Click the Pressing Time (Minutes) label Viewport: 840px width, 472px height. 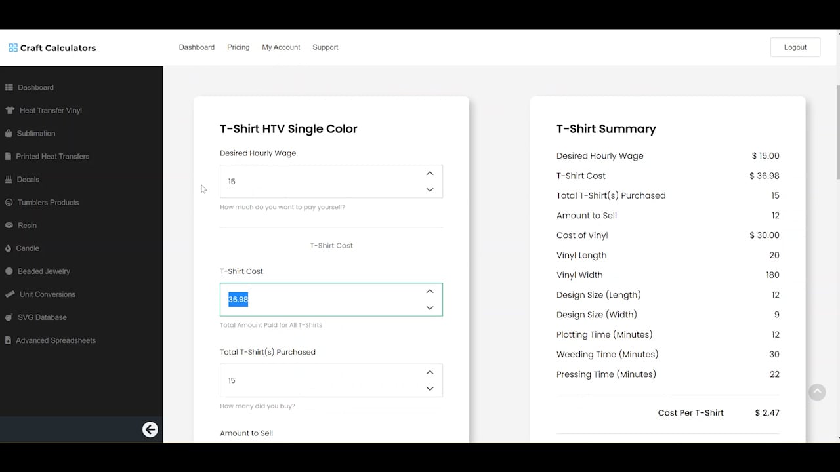[606, 374]
